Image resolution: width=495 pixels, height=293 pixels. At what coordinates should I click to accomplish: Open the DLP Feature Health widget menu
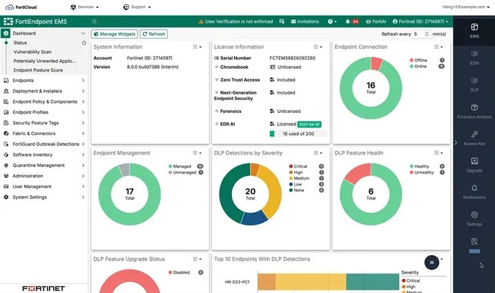click(438, 152)
